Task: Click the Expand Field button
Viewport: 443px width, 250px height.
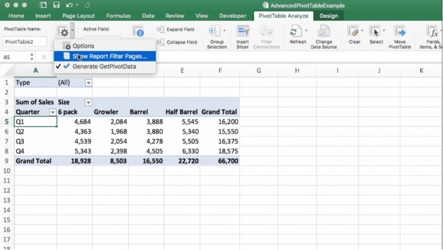Action: point(176,29)
